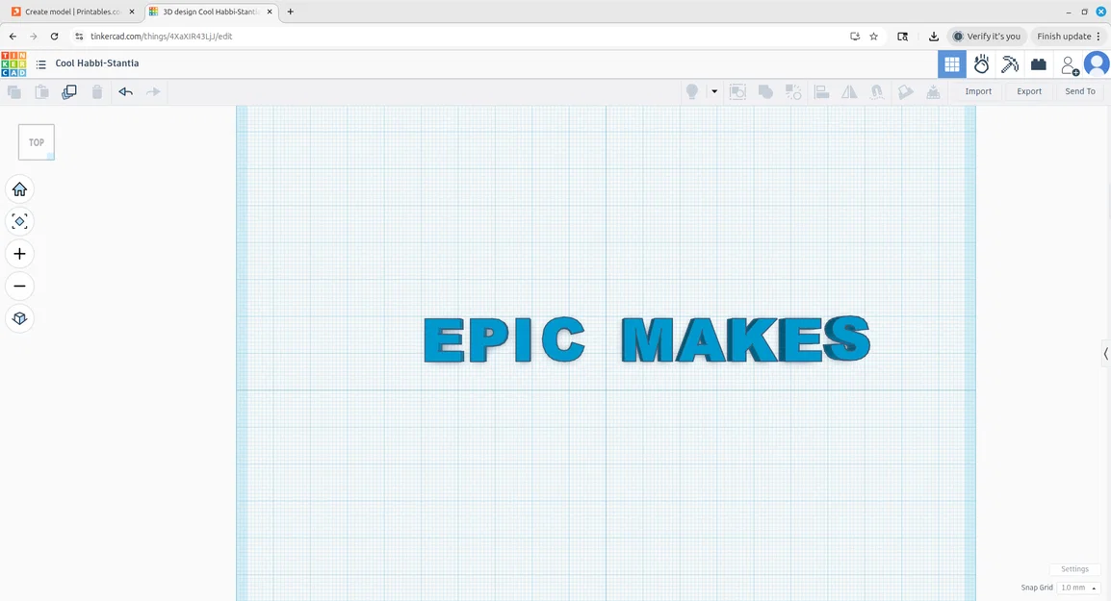Expand the collapsed shapes panel arrow
Viewport: 1111px width, 601px height.
(1105, 353)
